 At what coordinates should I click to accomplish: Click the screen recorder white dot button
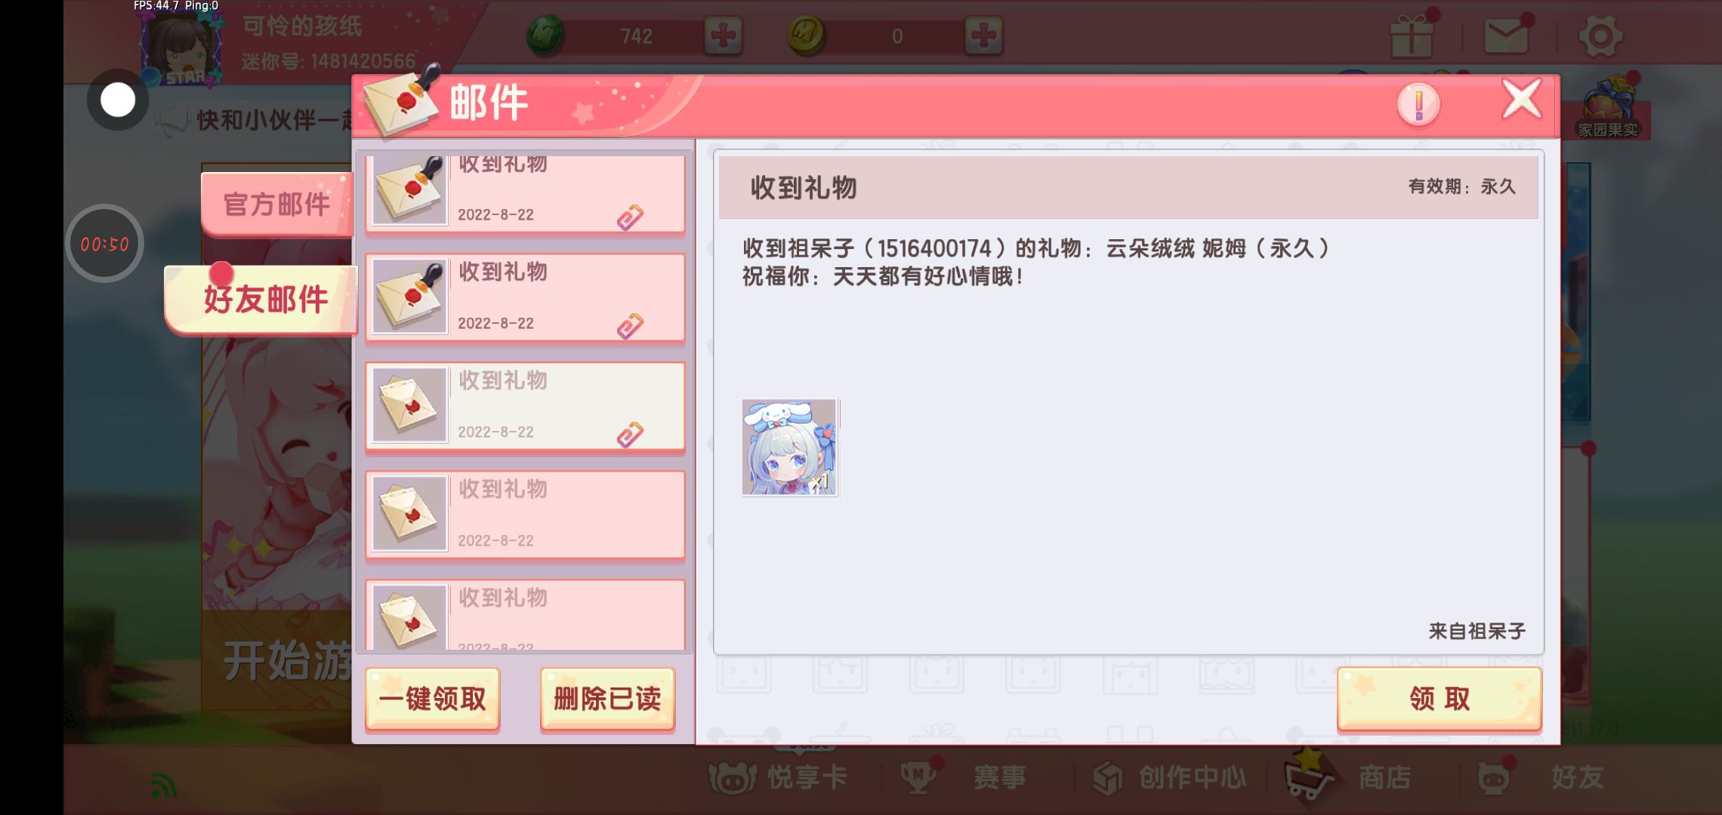118,100
